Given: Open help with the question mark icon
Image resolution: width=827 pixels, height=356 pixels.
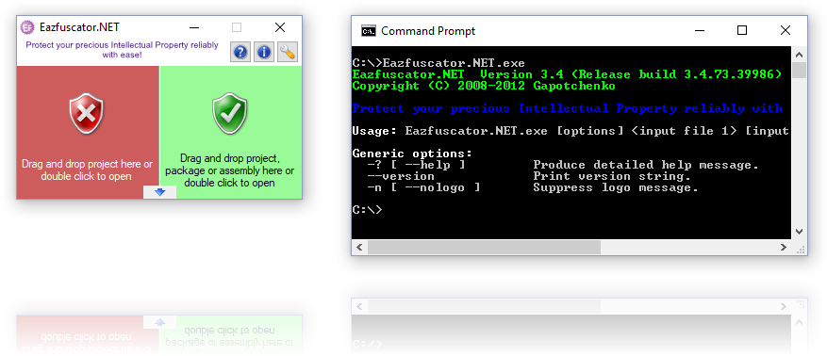Looking at the screenshot, I should 240,52.
